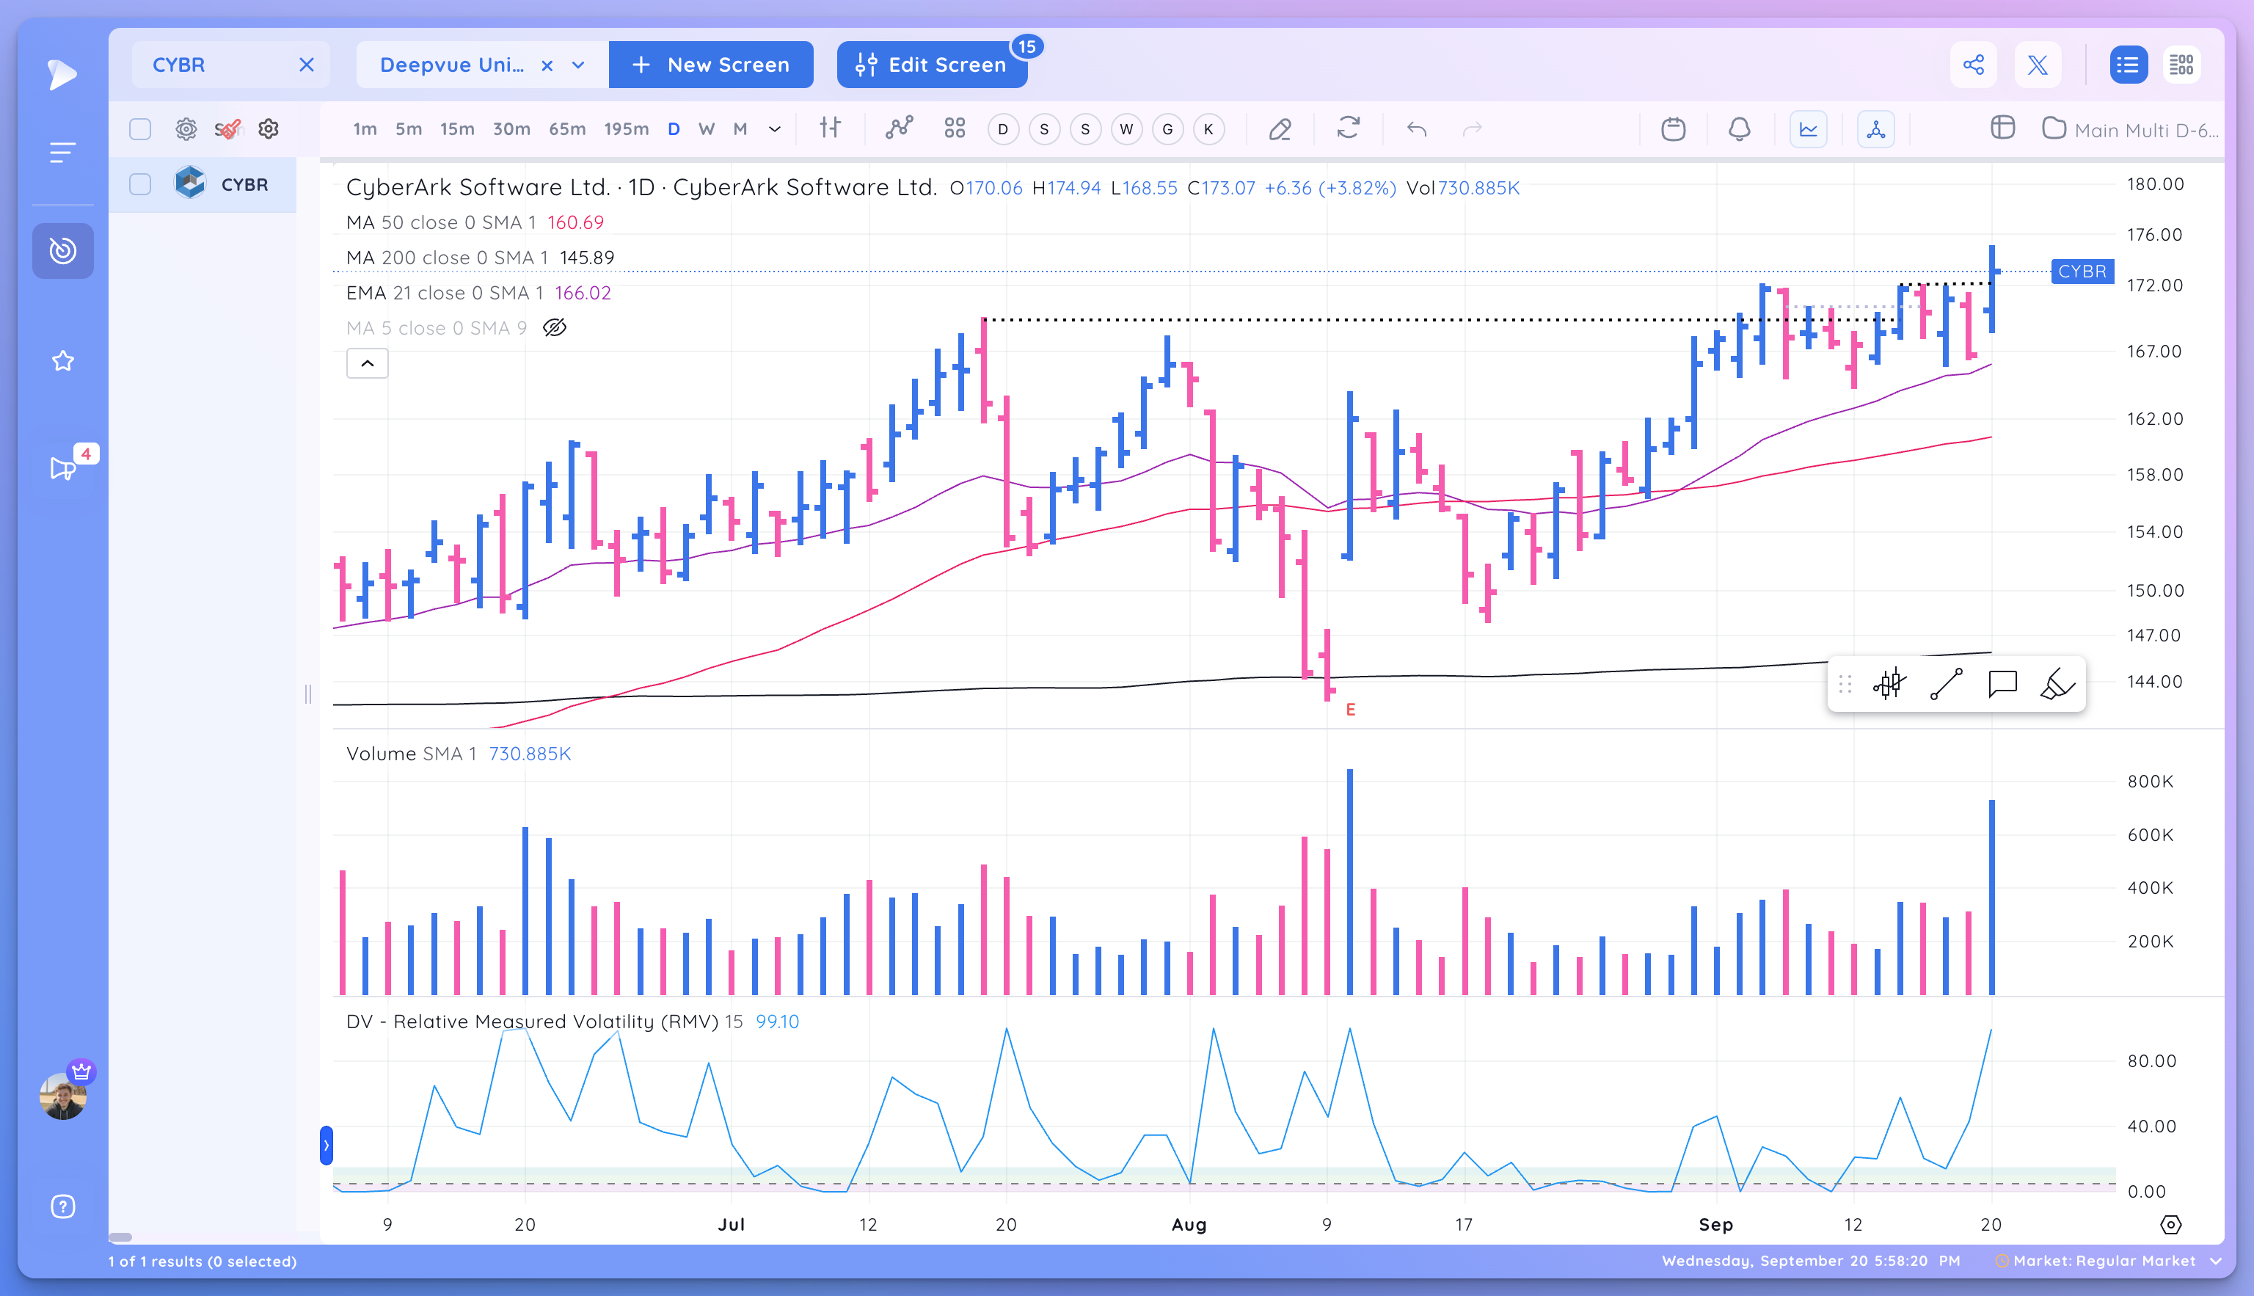Open the Market: Regular Market dropdown
The image size is (2254, 1296).
(x=2110, y=1262)
